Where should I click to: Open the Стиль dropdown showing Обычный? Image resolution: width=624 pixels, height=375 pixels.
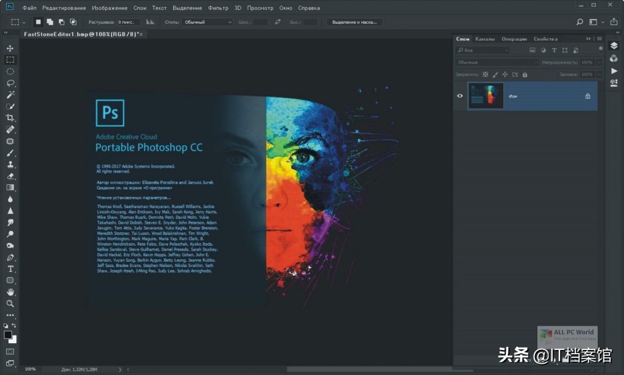207,22
